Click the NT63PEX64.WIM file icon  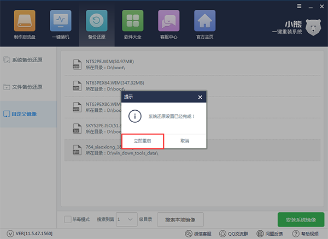click(x=77, y=86)
